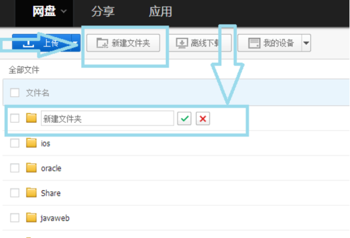
Task: Tick the checkbox for javaweb folder
Action: (15, 218)
